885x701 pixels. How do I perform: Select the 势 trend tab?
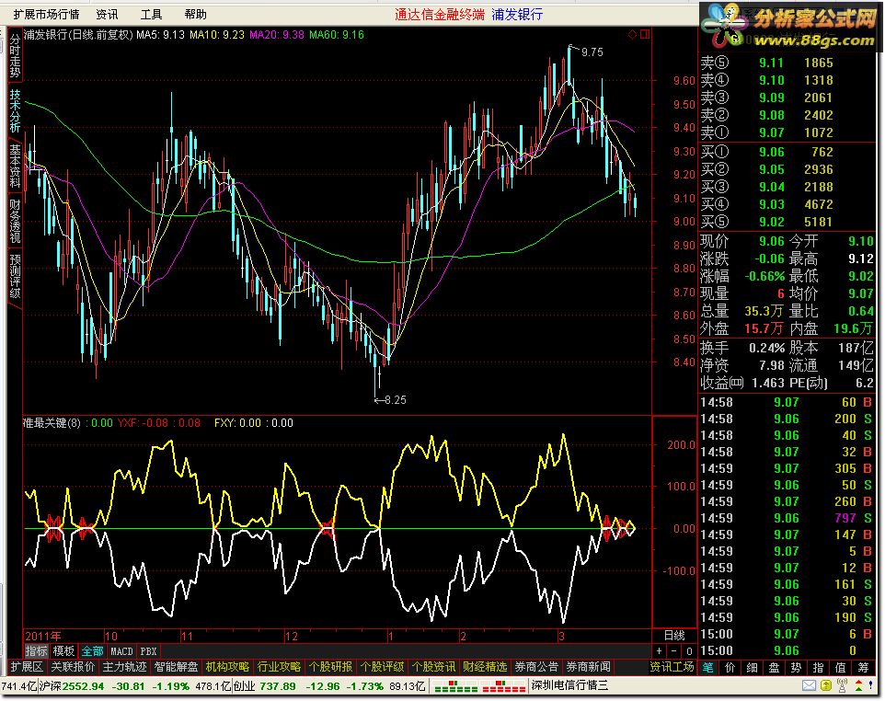[x=796, y=668]
